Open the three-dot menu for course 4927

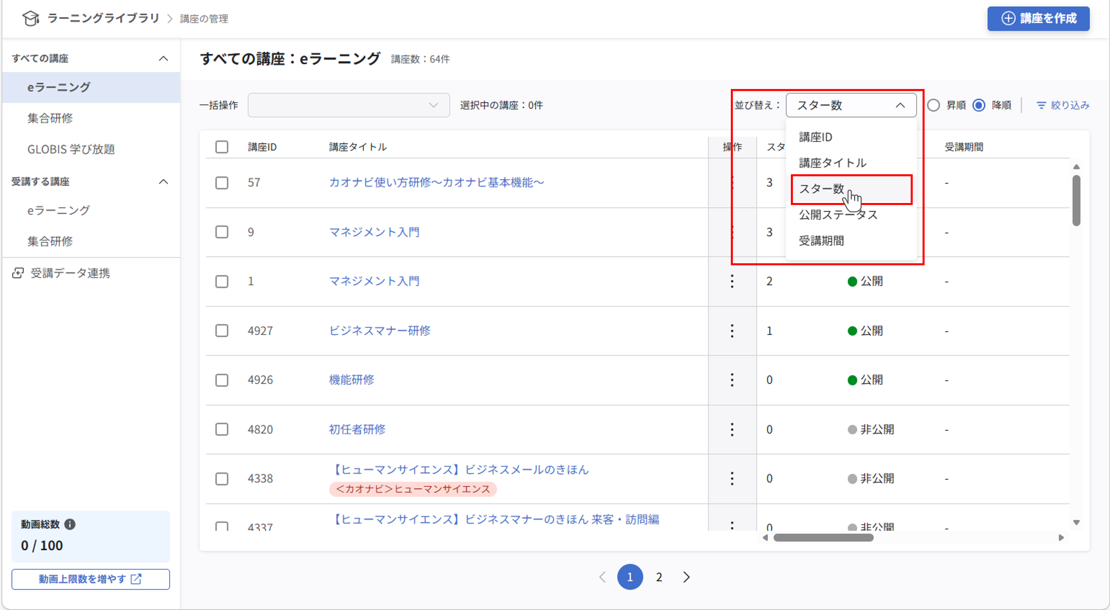732,331
